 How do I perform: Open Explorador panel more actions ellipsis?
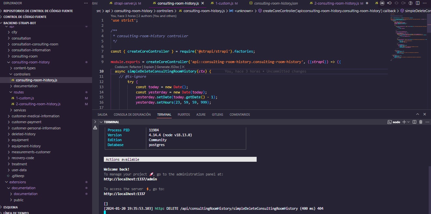pyautogui.click(x=86, y=3)
